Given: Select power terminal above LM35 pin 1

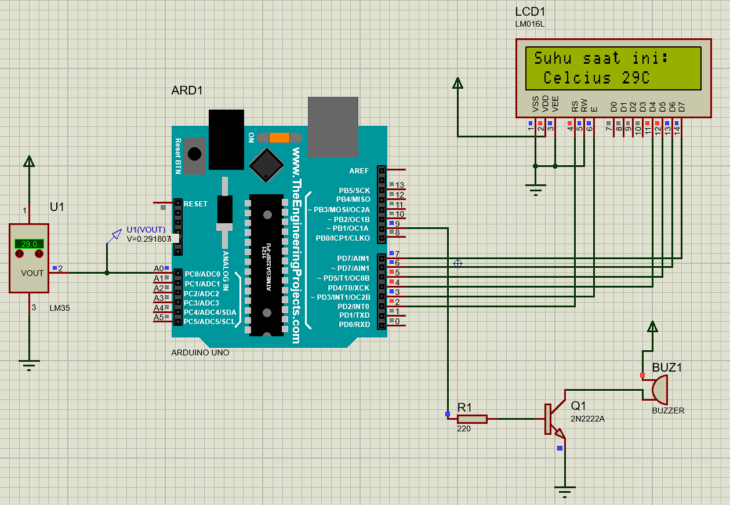Looking at the screenshot, I should pyautogui.click(x=28, y=162).
